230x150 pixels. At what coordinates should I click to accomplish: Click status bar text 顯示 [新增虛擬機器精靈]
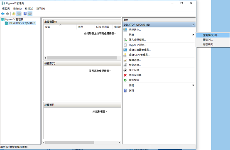(15, 147)
